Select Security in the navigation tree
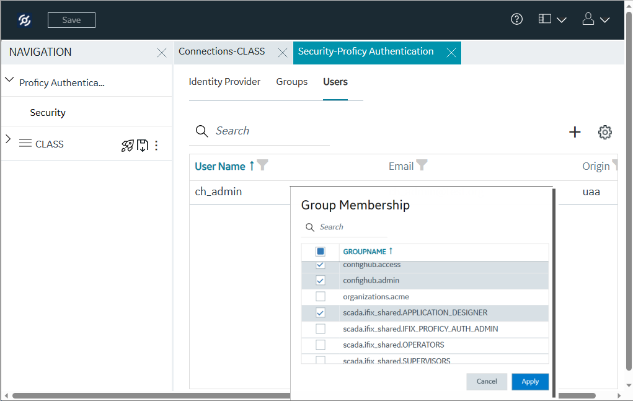633x401 pixels. point(48,113)
